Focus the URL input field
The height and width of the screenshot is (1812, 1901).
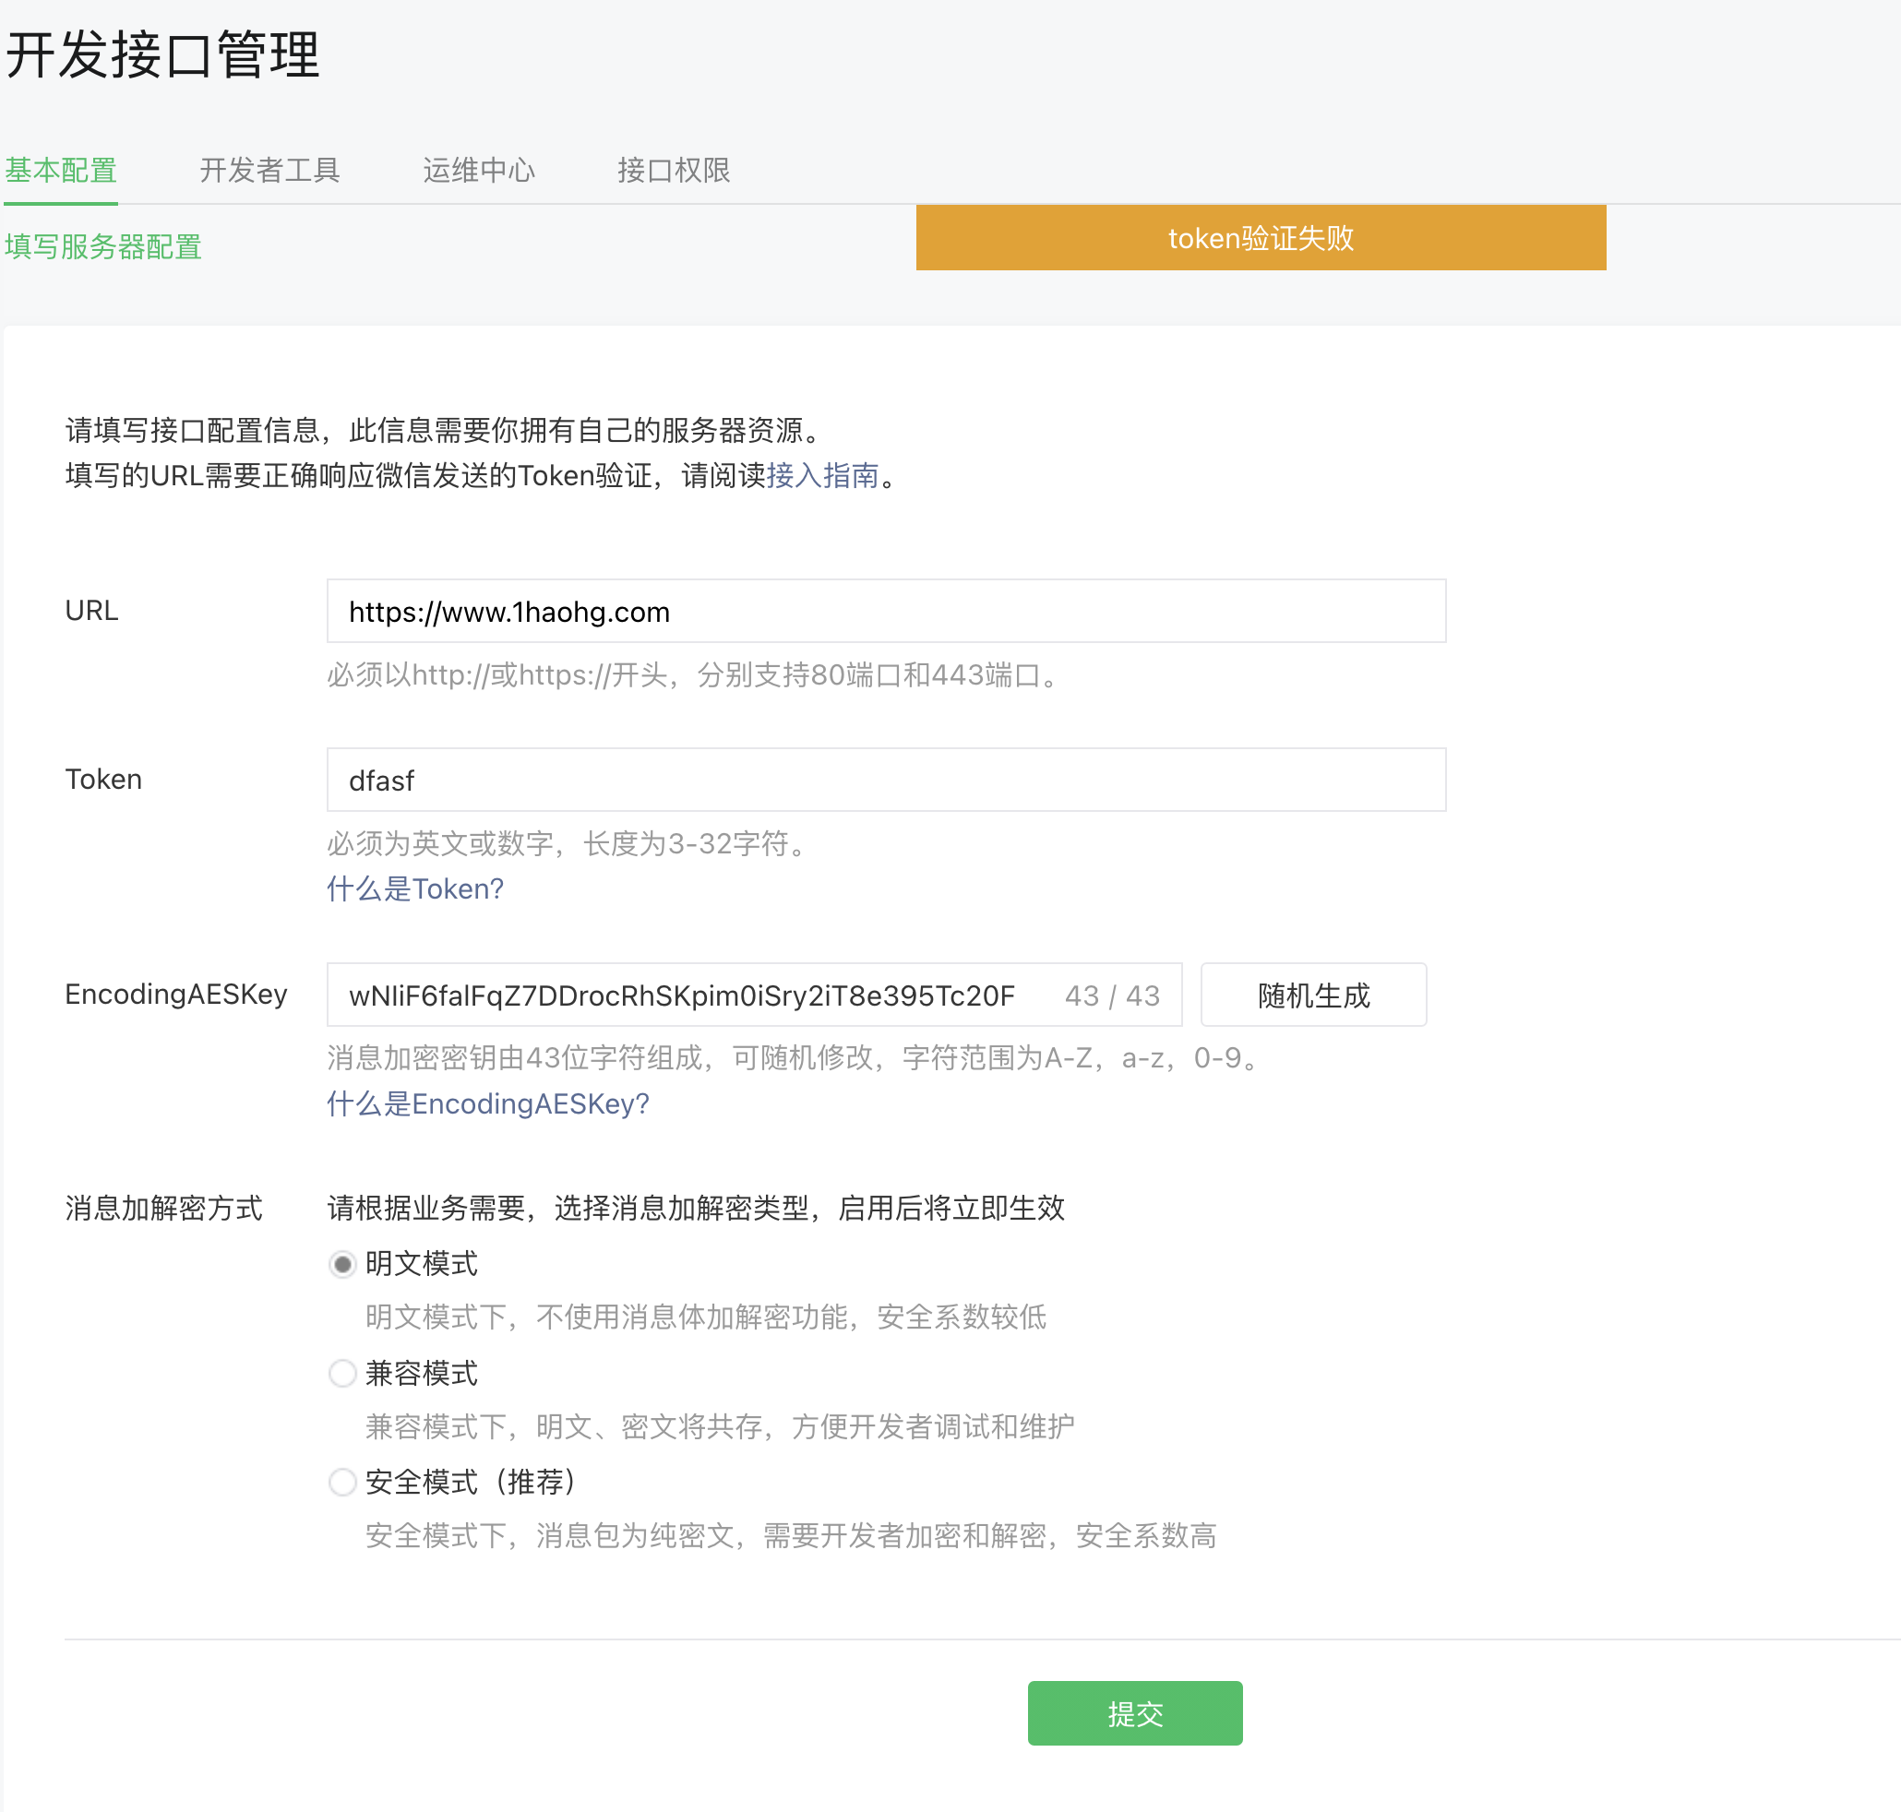885,612
